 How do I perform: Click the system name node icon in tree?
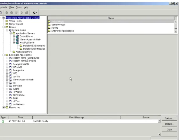10,30
